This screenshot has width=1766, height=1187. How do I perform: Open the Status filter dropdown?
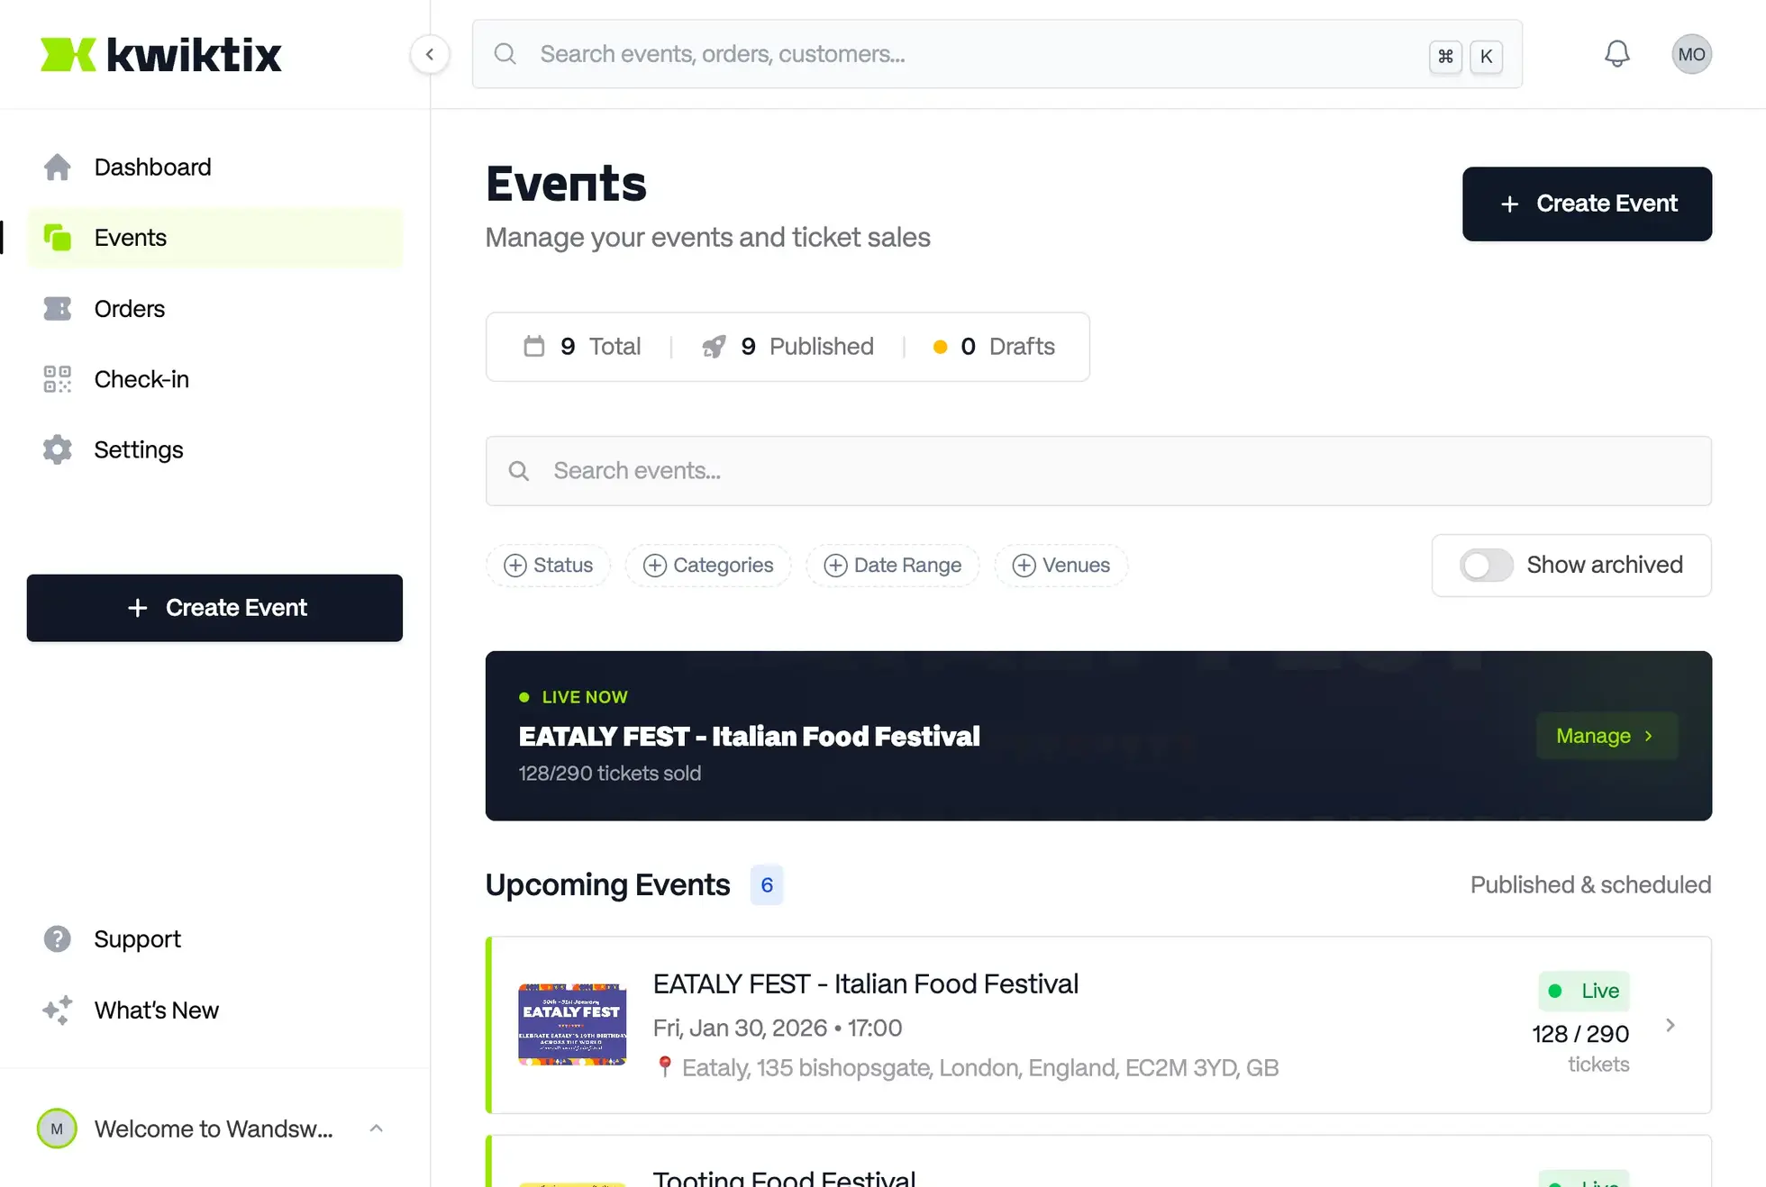pos(548,565)
